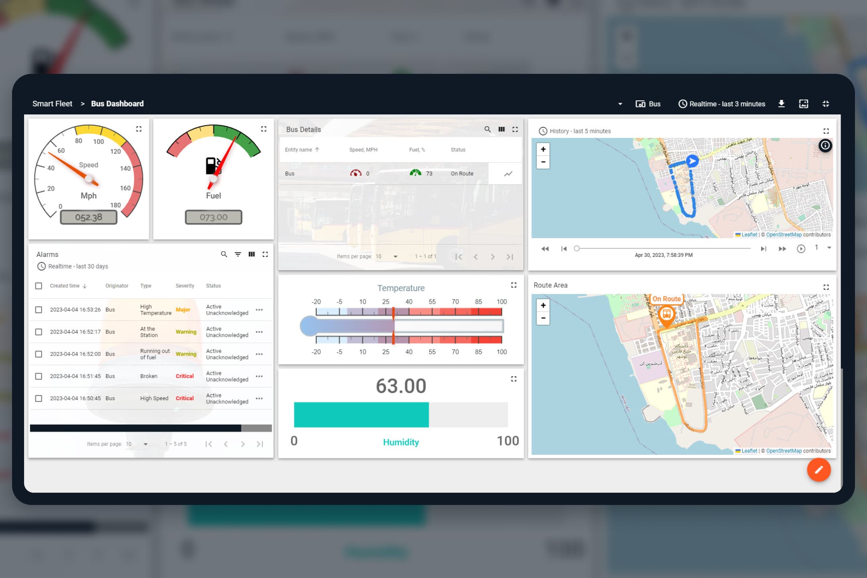Open the trend chart icon in Bus row
This screenshot has height=578, width=867.
pos(508,174)
